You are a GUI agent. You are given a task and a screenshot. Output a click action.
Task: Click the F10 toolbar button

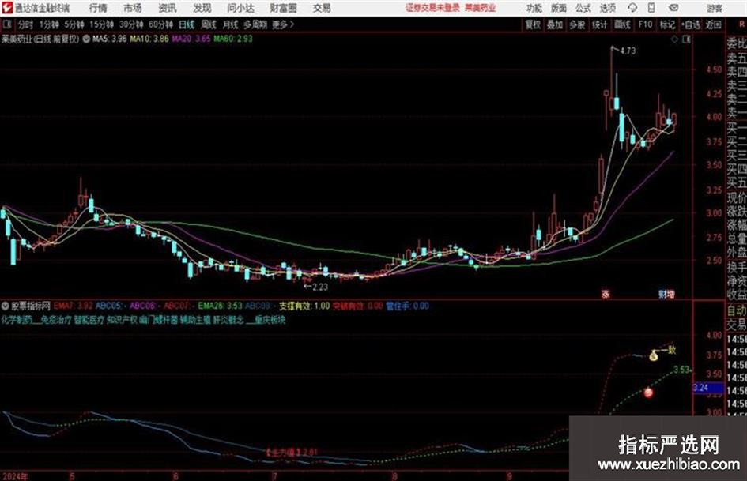coord(645,24)
